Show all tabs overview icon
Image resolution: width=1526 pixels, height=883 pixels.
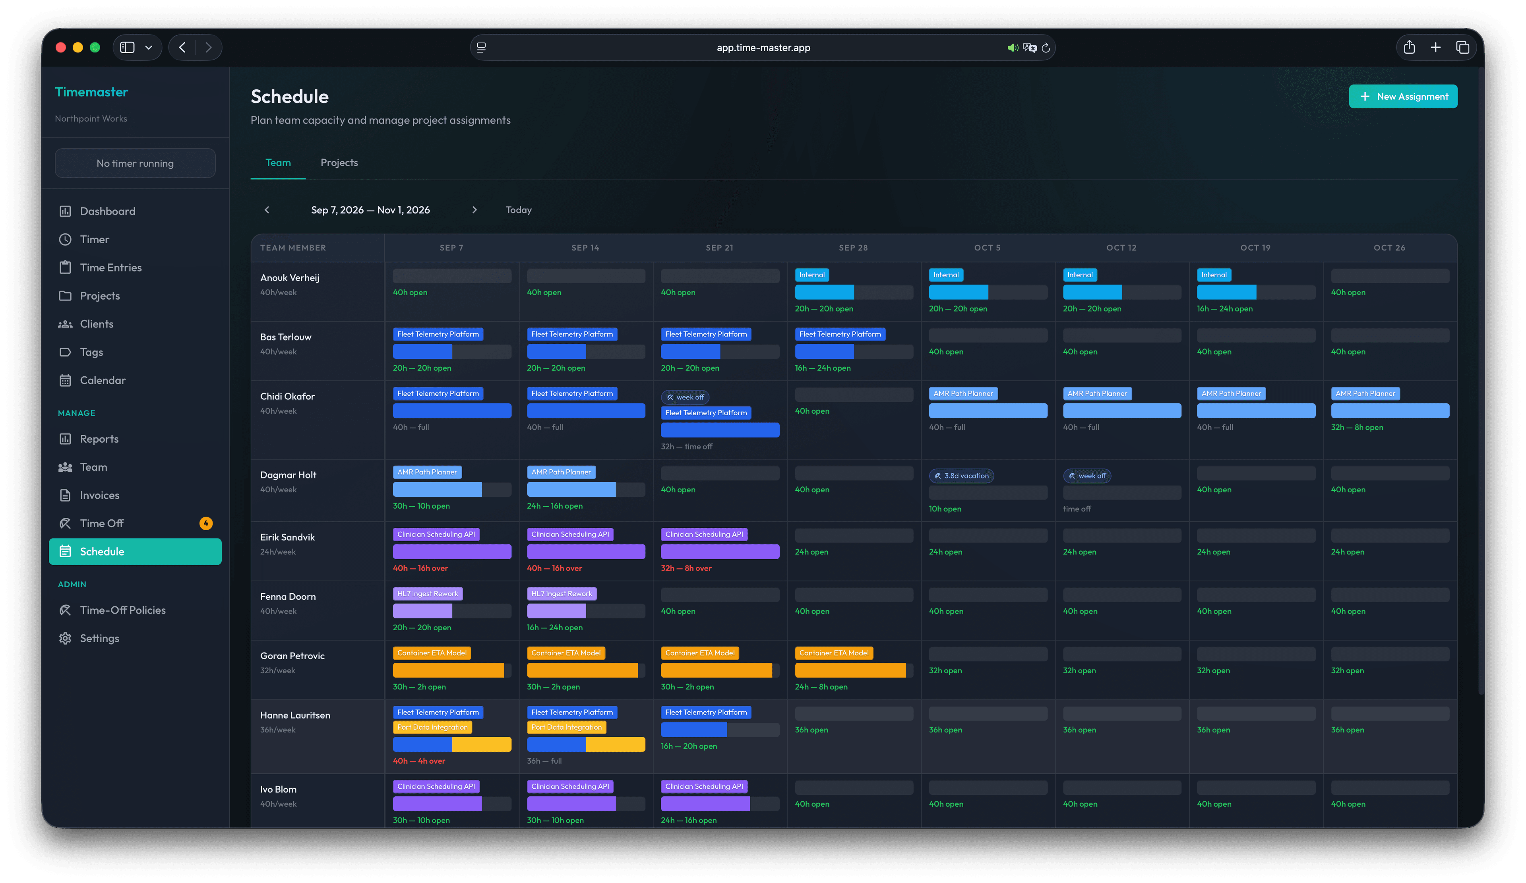[x=1462, y=47]
